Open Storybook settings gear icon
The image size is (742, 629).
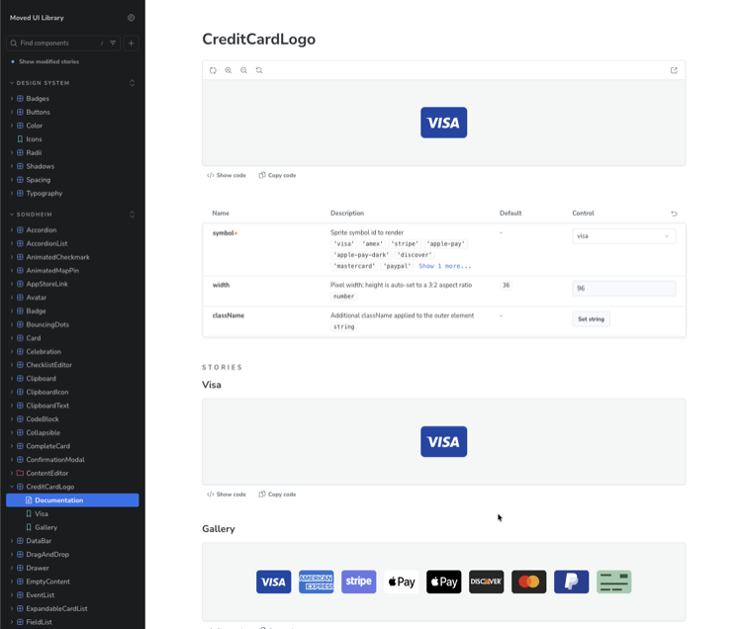[131, 18]
